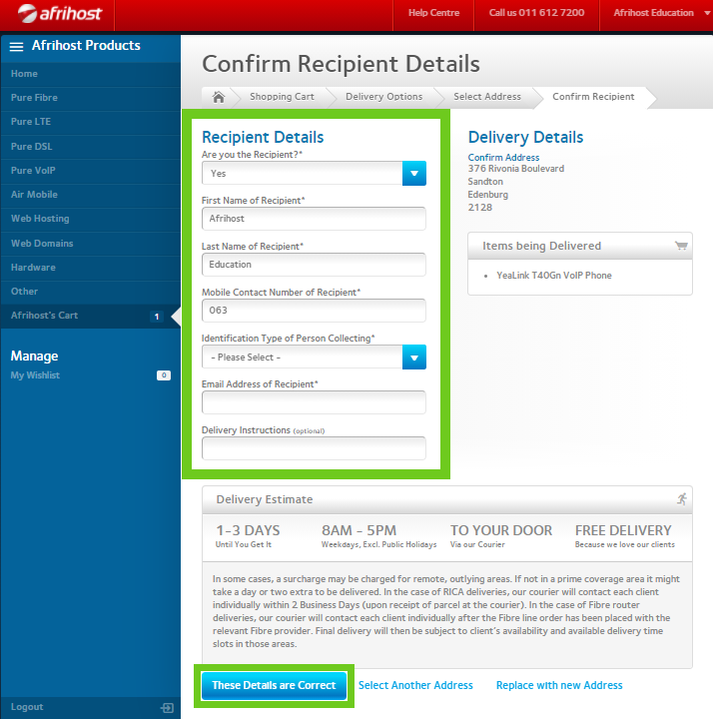Open the Help Centre link
Image resolution: width=713 pixels, height=719 pixels.
pyautogui.click(x=433, y=14)
